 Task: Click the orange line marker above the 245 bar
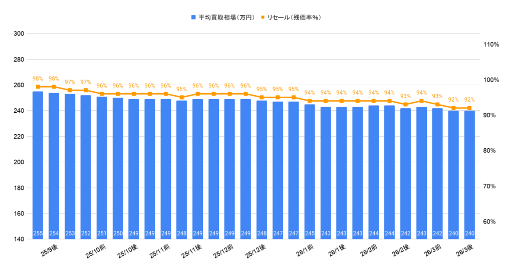[310, 101]
